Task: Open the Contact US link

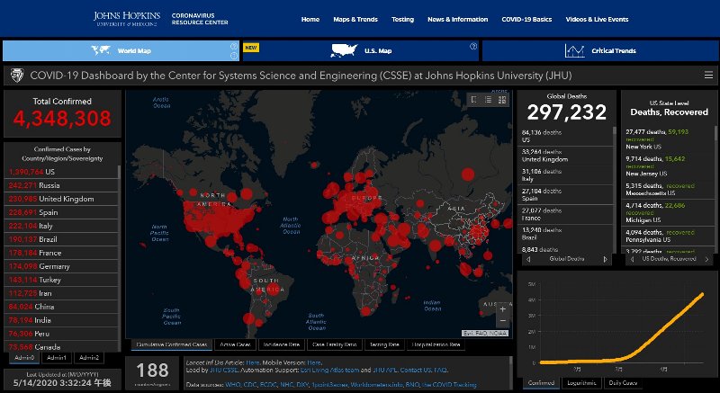Action: 416,371
